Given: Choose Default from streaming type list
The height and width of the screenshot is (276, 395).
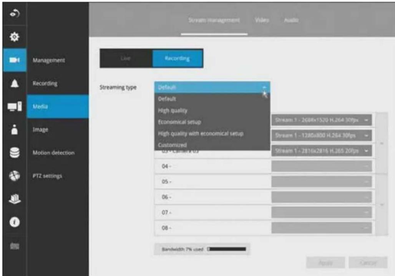Looking at the screenshot, I should [x=212, y=99].
